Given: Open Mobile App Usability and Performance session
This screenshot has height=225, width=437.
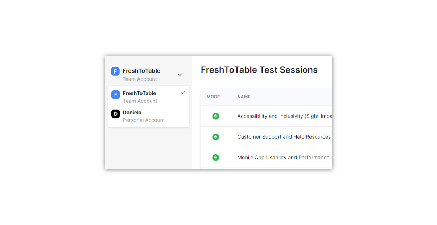Looking at the screenshot, I should pos(283,157).
